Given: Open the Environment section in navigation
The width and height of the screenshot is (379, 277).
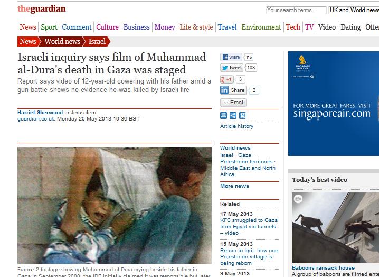Looking at the screenshot, I should [x=261, y=27].
